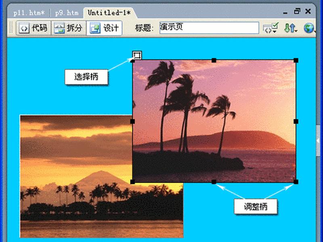Select the Untitled-1 document tab
Viewport: 323px width, 242px height.
109,13
